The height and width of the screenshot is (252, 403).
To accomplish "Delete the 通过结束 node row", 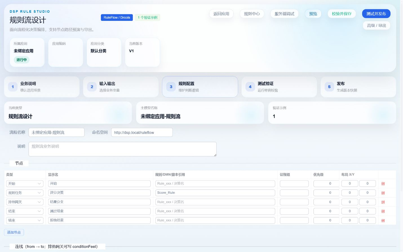I will point(383,211).
